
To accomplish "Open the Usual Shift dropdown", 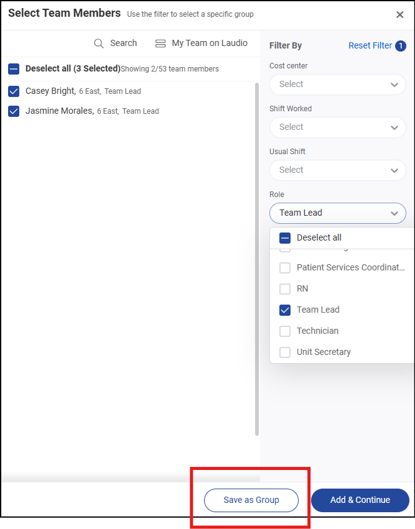I will tap(337, 170).
